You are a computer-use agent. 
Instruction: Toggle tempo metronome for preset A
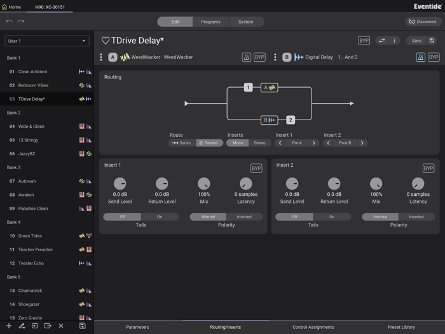[247, 57]
